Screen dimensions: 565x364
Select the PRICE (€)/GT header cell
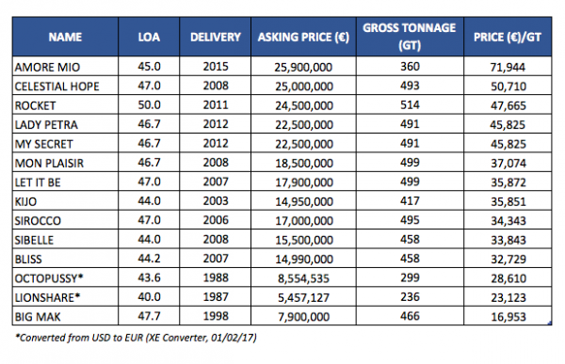tap(508, 37)
